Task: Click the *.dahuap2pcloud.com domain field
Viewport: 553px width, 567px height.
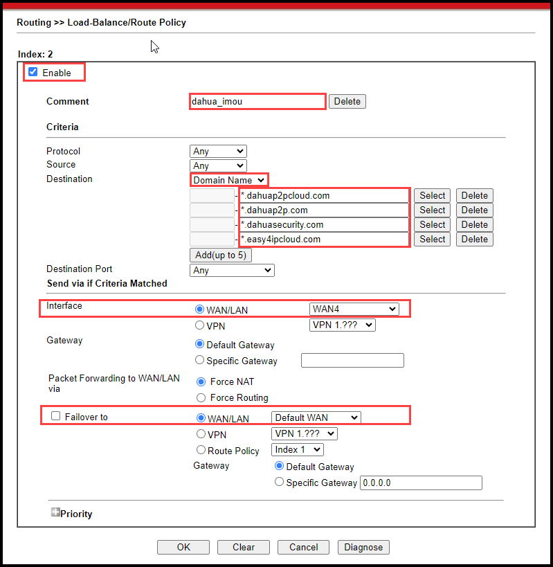Action: pos(324,196)
